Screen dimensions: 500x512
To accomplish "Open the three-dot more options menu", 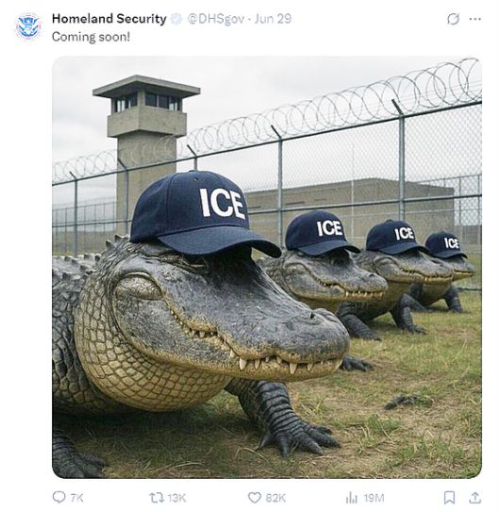I will [475, 19].
